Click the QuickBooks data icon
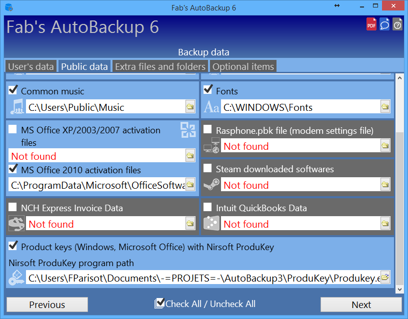Image resolution: width=408 pixels, height=319 pixels. [211, 223]
